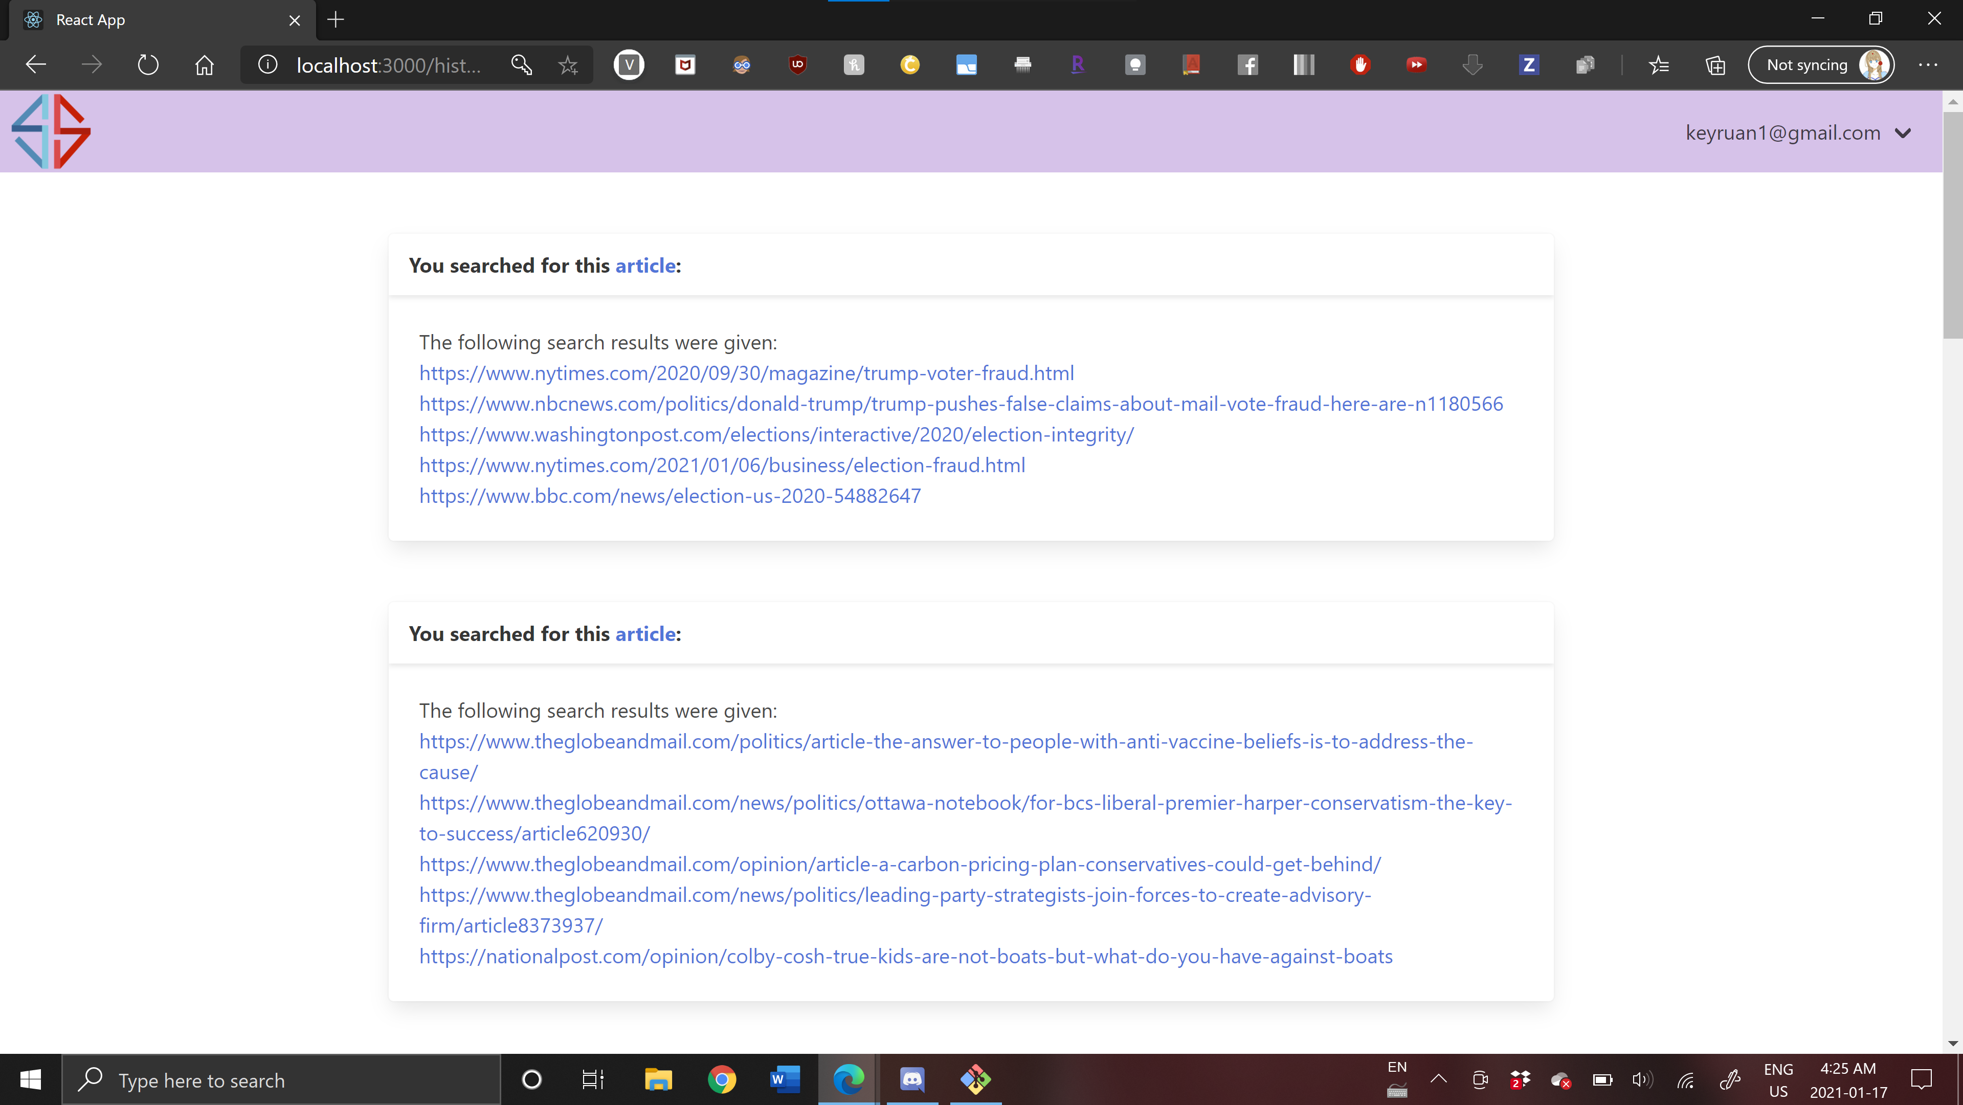1963x1105 pixels.
Task: Open the Zotero Z extension
Action: click(x=1528, y=65)
